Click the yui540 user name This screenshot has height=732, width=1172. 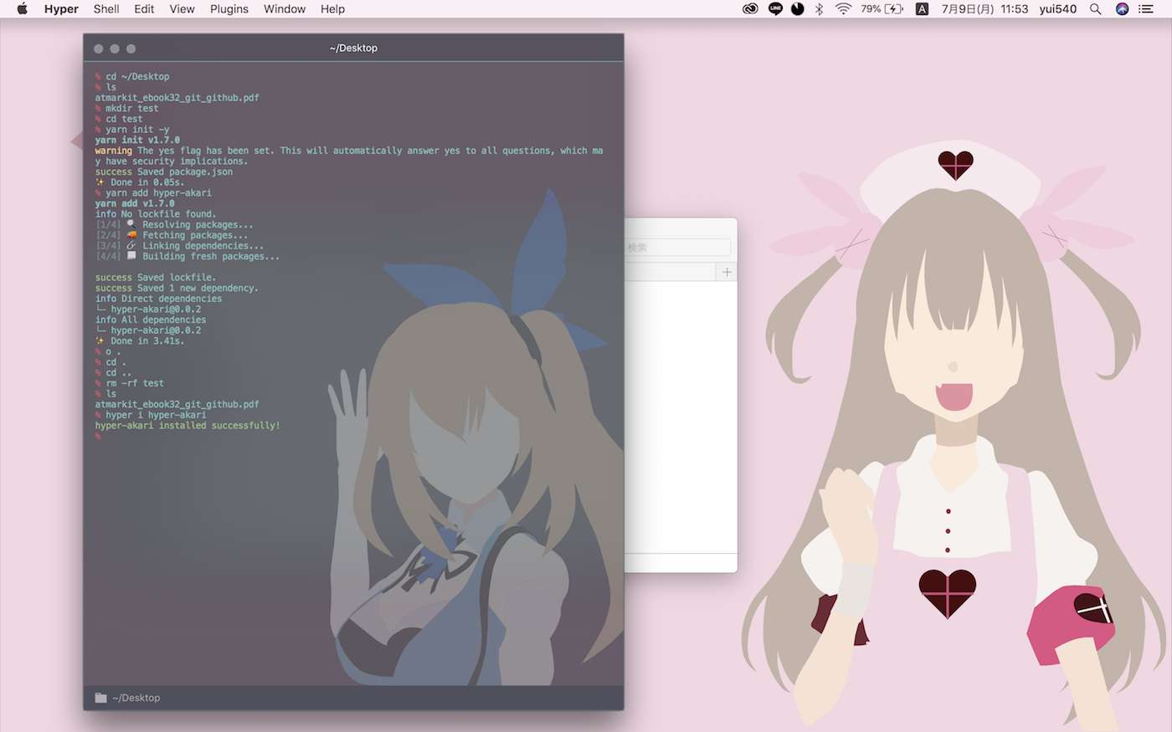pyautogui.click(x=1058, y=9)
